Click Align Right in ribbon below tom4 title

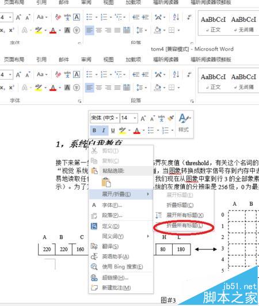click(108, 88)
